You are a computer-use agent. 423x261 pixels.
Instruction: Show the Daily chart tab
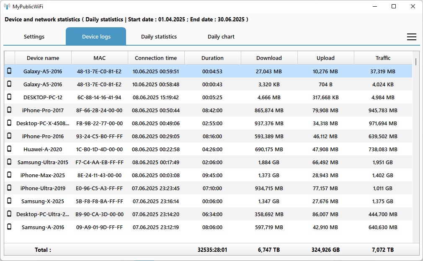click(x=221, y=37)
